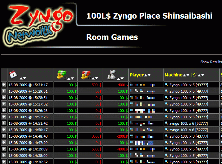Click magnifier icon in the 14:48:43 row

click(167, 136)
